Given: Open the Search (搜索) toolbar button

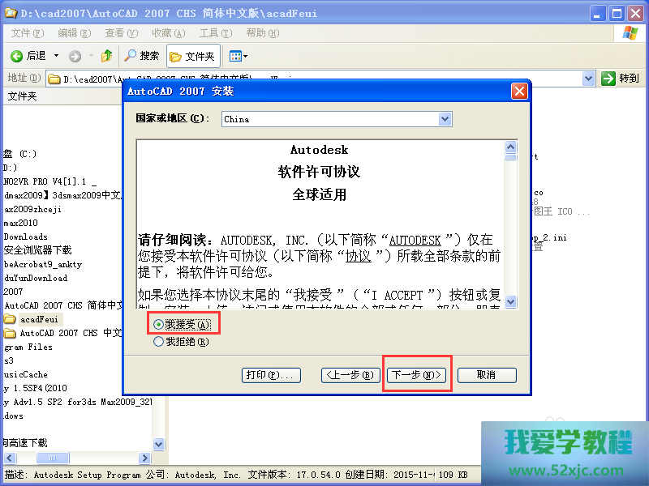Looking at the screenshot, I should 142,56.
